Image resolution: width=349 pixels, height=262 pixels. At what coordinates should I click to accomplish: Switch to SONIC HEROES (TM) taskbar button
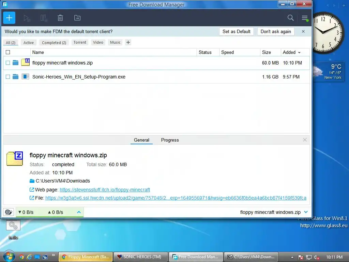click(141, 257)
